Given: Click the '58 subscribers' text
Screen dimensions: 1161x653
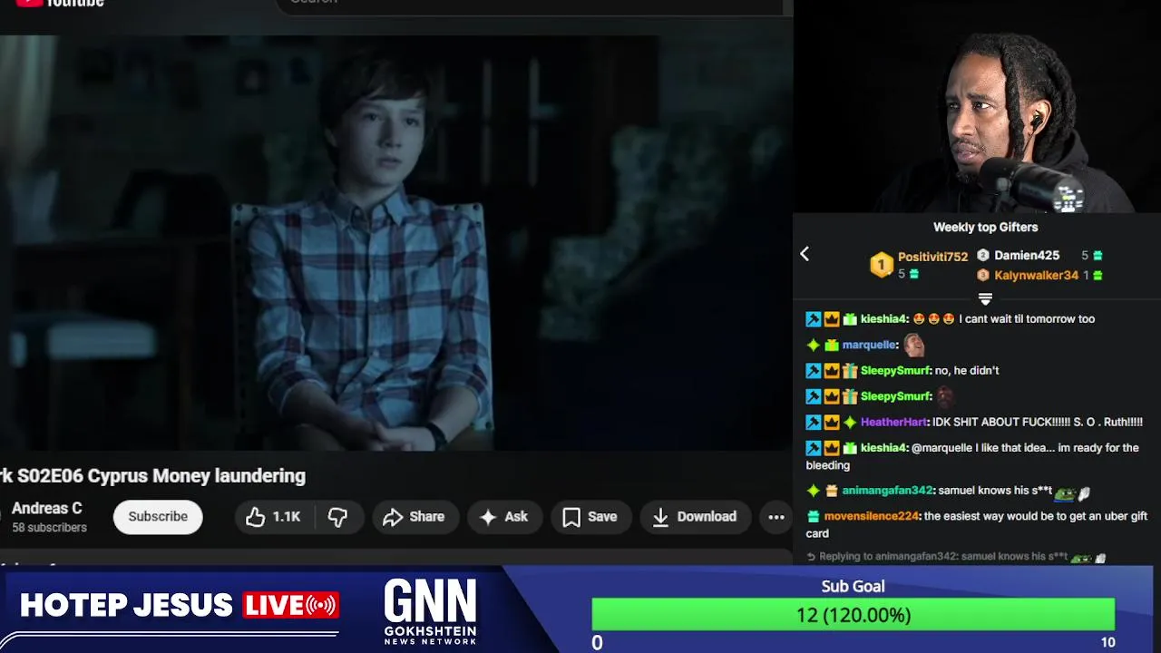Looking at the screenshot, I should 49,528.
